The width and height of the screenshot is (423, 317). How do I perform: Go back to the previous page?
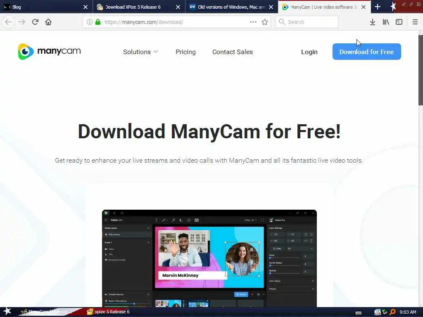click(8, 22)
